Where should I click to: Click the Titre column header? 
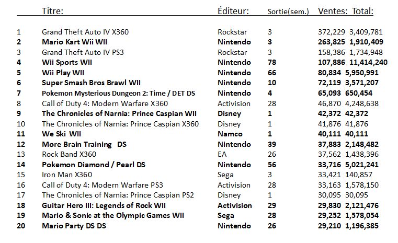[52, 11]
